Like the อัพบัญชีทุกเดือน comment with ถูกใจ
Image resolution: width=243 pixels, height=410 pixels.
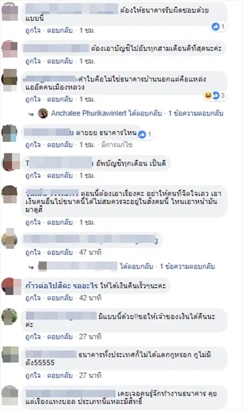33,175
